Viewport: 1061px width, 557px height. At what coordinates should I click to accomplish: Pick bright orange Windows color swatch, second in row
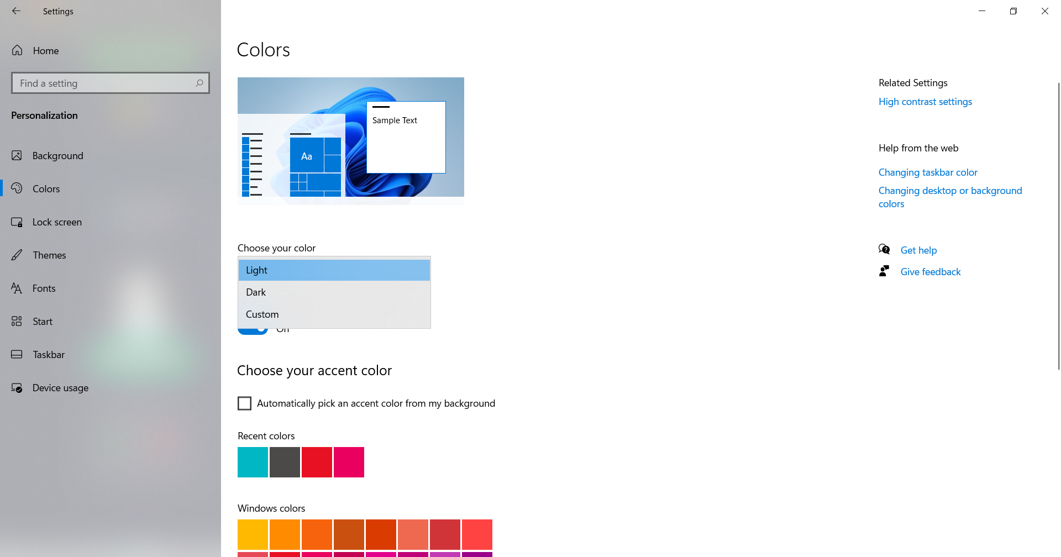(285, 534)
